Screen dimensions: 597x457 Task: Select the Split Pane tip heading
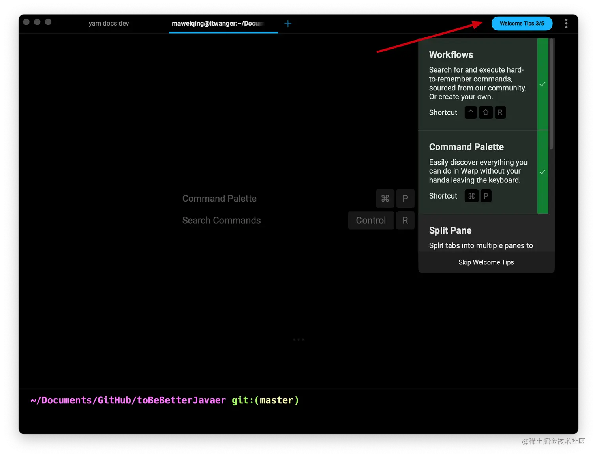(450, 230)
